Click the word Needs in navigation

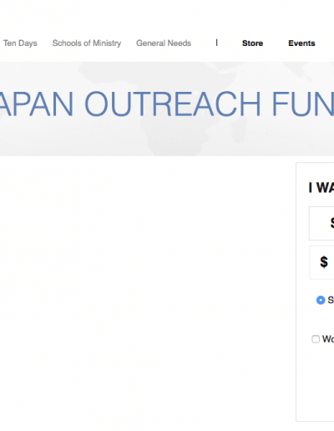(x=180, y=43)
